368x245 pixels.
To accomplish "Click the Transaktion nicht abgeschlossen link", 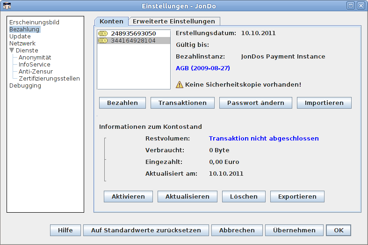I will click(x=264, y=139).
